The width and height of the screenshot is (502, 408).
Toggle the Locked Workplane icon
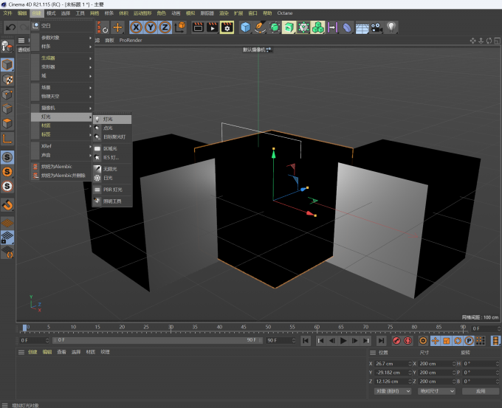point(7,237)
